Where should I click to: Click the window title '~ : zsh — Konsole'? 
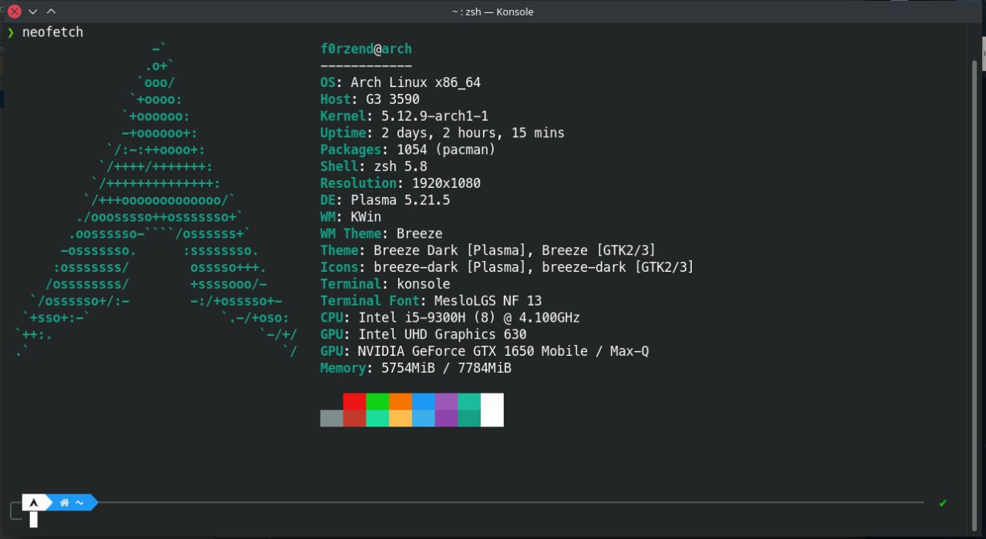(x=493, y=12)
